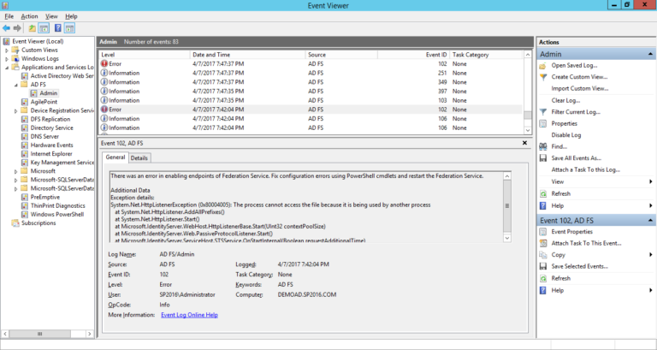Collapse the AD FS tree node
Viewport: 657px width, 350px height.
pos(16,85)
